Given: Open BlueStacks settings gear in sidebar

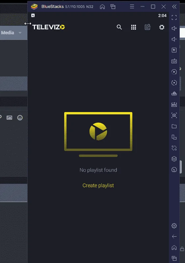Looking at the screenshot, I should (x=174, y=226).
